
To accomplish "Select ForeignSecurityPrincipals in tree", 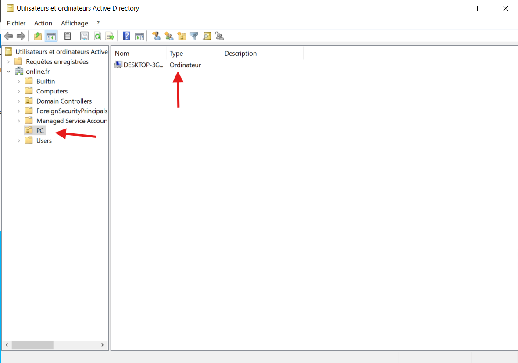I will (x=71, y=111).
